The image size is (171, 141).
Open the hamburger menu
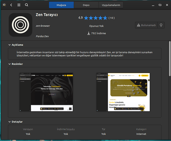pyautogui.click(x=19, y=5)
